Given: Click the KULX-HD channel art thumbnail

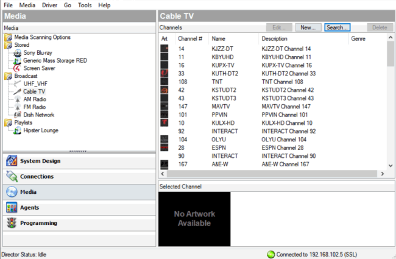Looking at the screenshot, I should point(164,123).
